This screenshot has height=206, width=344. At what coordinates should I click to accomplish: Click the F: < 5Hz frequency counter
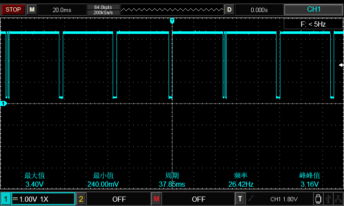pyautogui.click(x=313, y=24)
